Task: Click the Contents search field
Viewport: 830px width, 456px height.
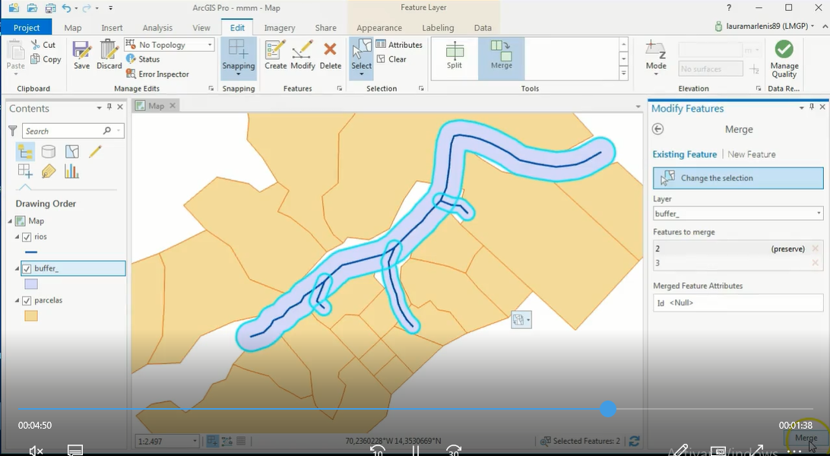Action: [x=65, y=131]
